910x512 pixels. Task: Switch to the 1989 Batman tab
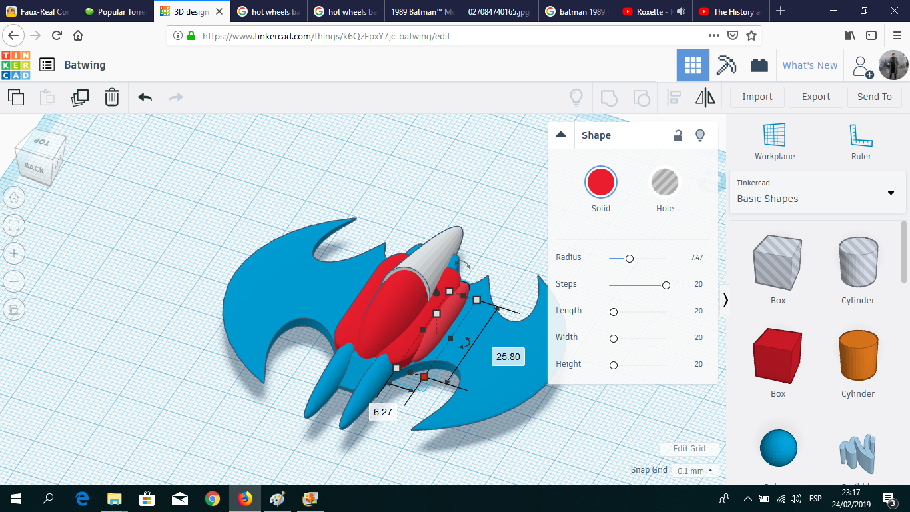coord(424,11)
